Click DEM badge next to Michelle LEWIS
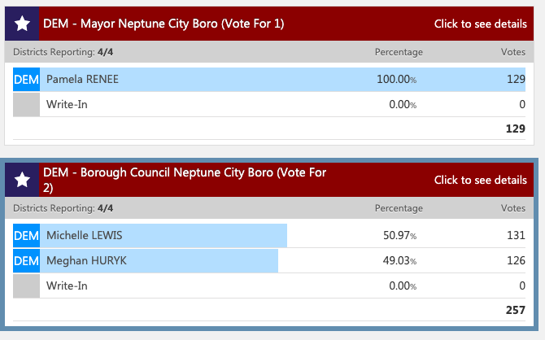Image resolution: width=545 pixels, height=340 pixels. tap(26, 236)
